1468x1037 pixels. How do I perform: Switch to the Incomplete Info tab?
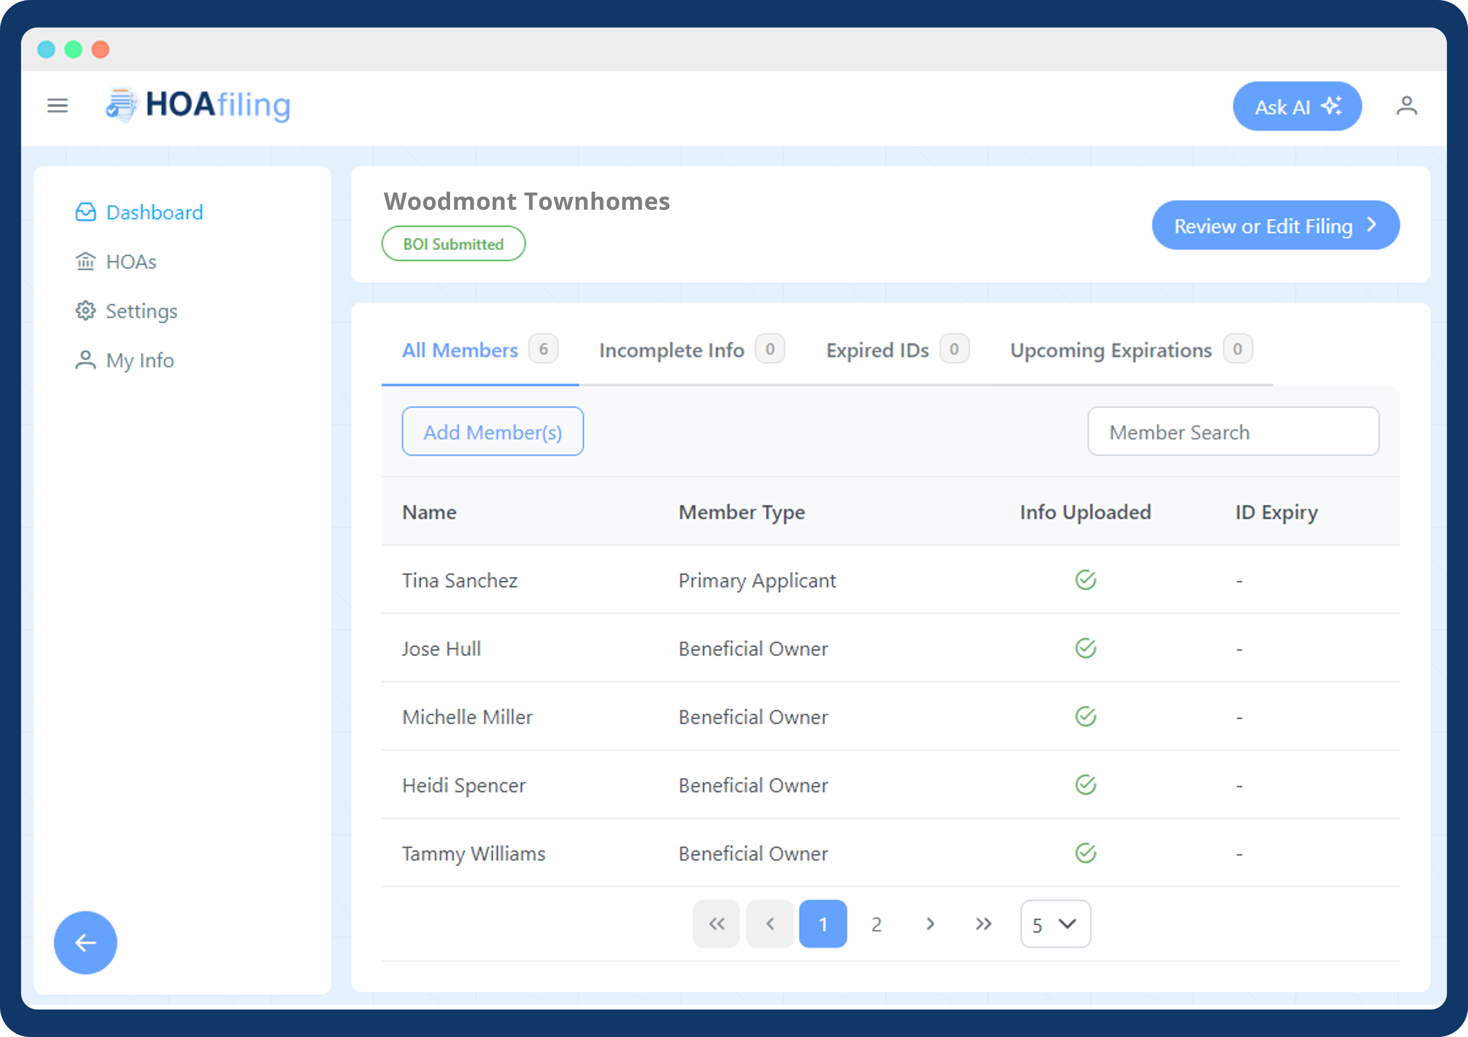tap(692, 350)
